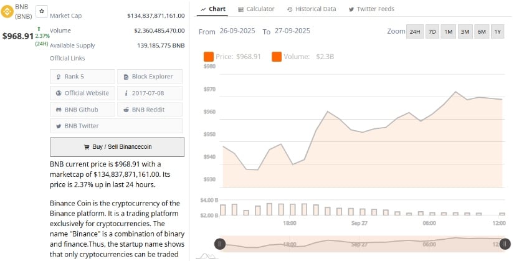The image size is (514, 261).
Task: Click the Twitter bird icon in BNB Twitter
Action: coord(59,126)
